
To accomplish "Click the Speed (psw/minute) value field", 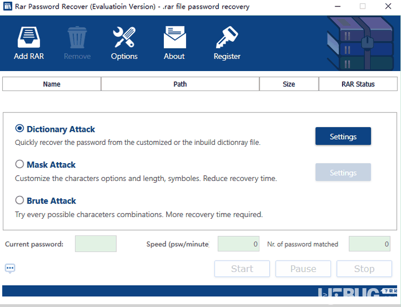I will coord(238,244).
